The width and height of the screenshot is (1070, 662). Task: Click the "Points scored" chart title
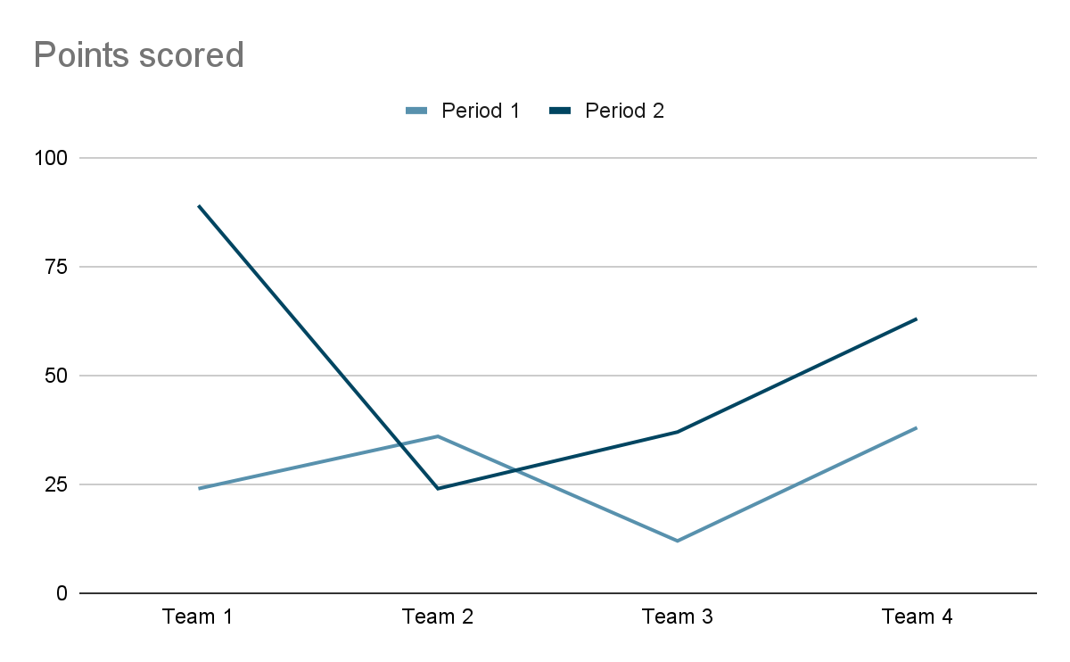pyautogui.click(x=139, y=55)
